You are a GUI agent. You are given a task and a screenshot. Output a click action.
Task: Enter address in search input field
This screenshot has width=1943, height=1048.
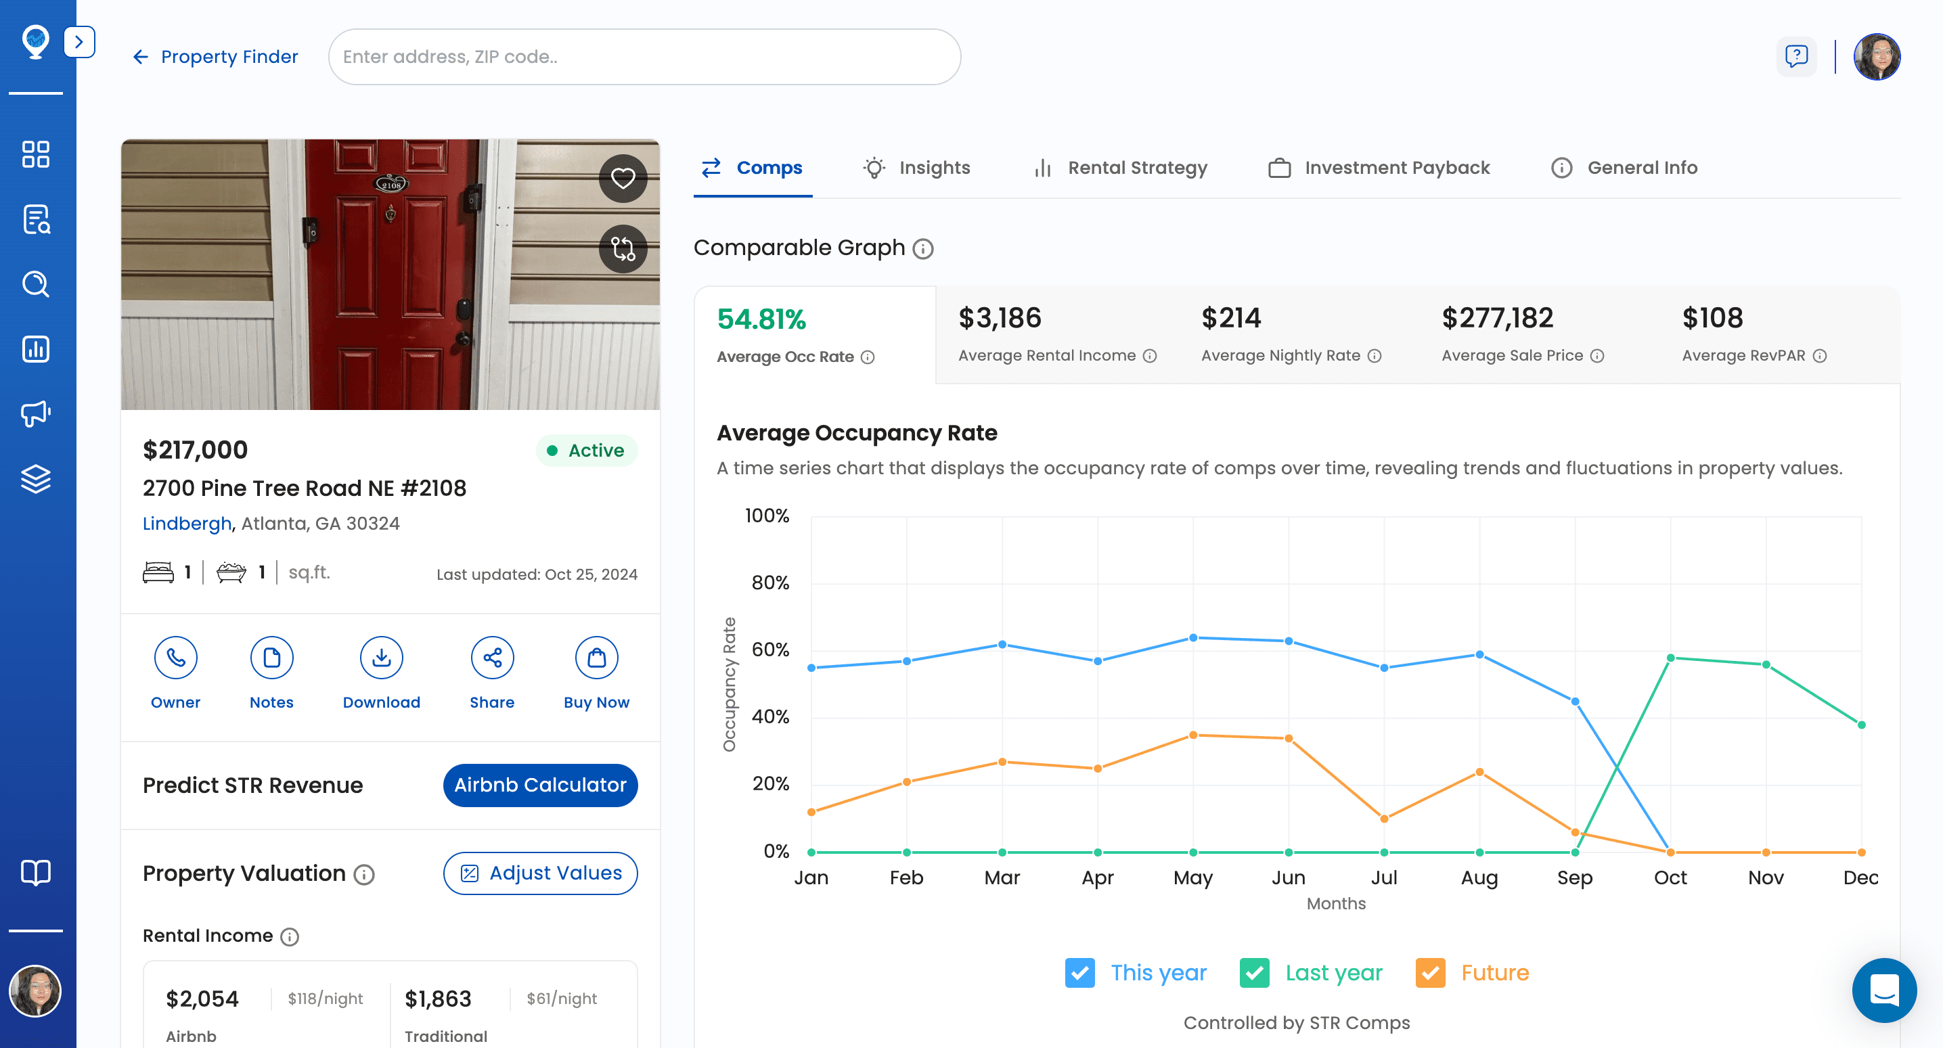644,57
